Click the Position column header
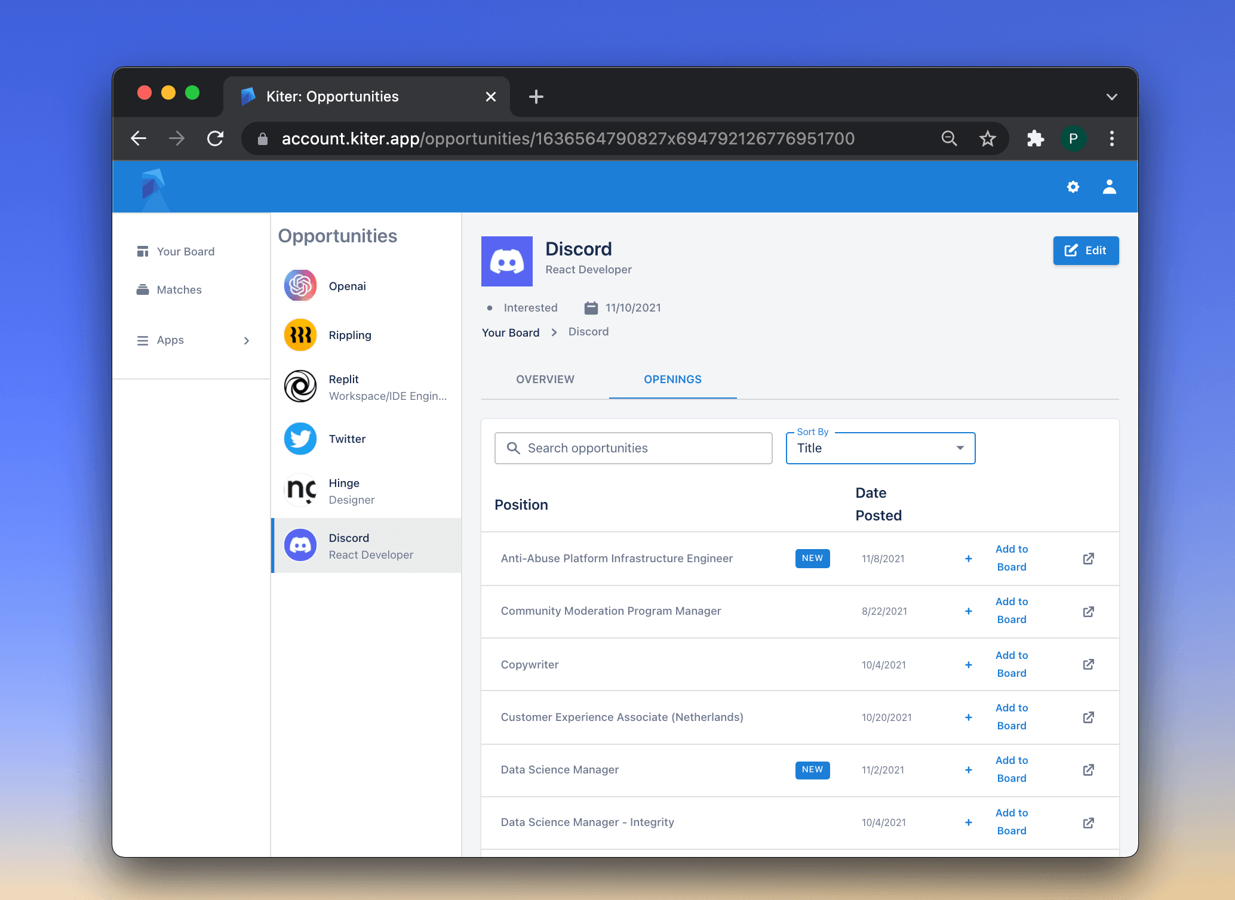This screenshot has height=900, width=1235. (521, 505)
